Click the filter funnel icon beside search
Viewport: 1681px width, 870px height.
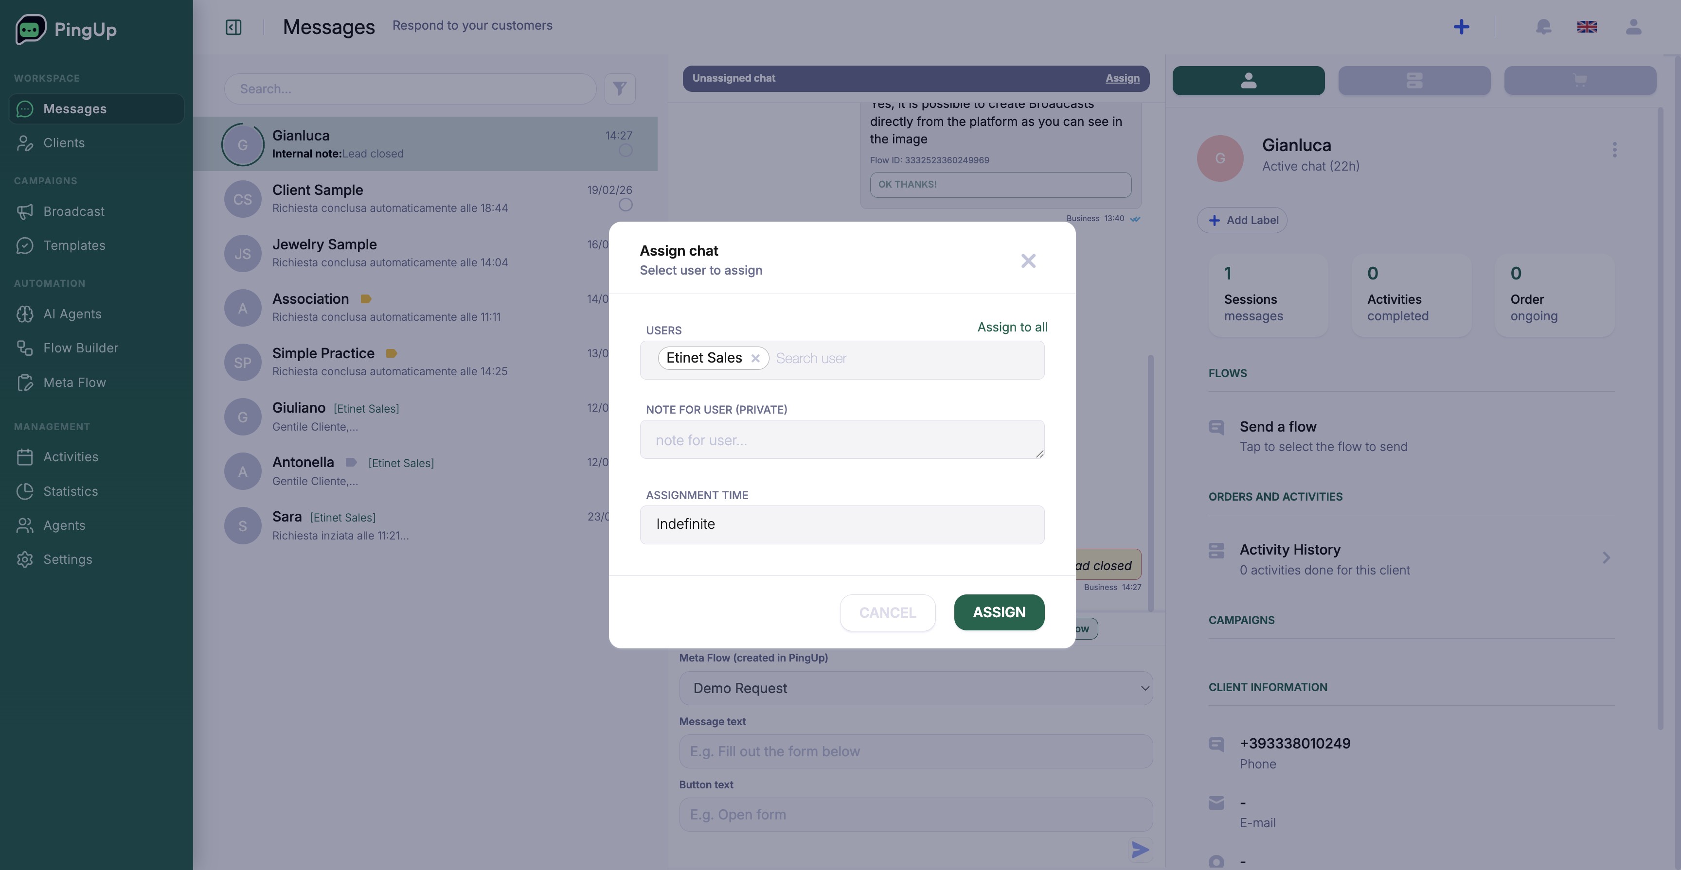(619, 88)
